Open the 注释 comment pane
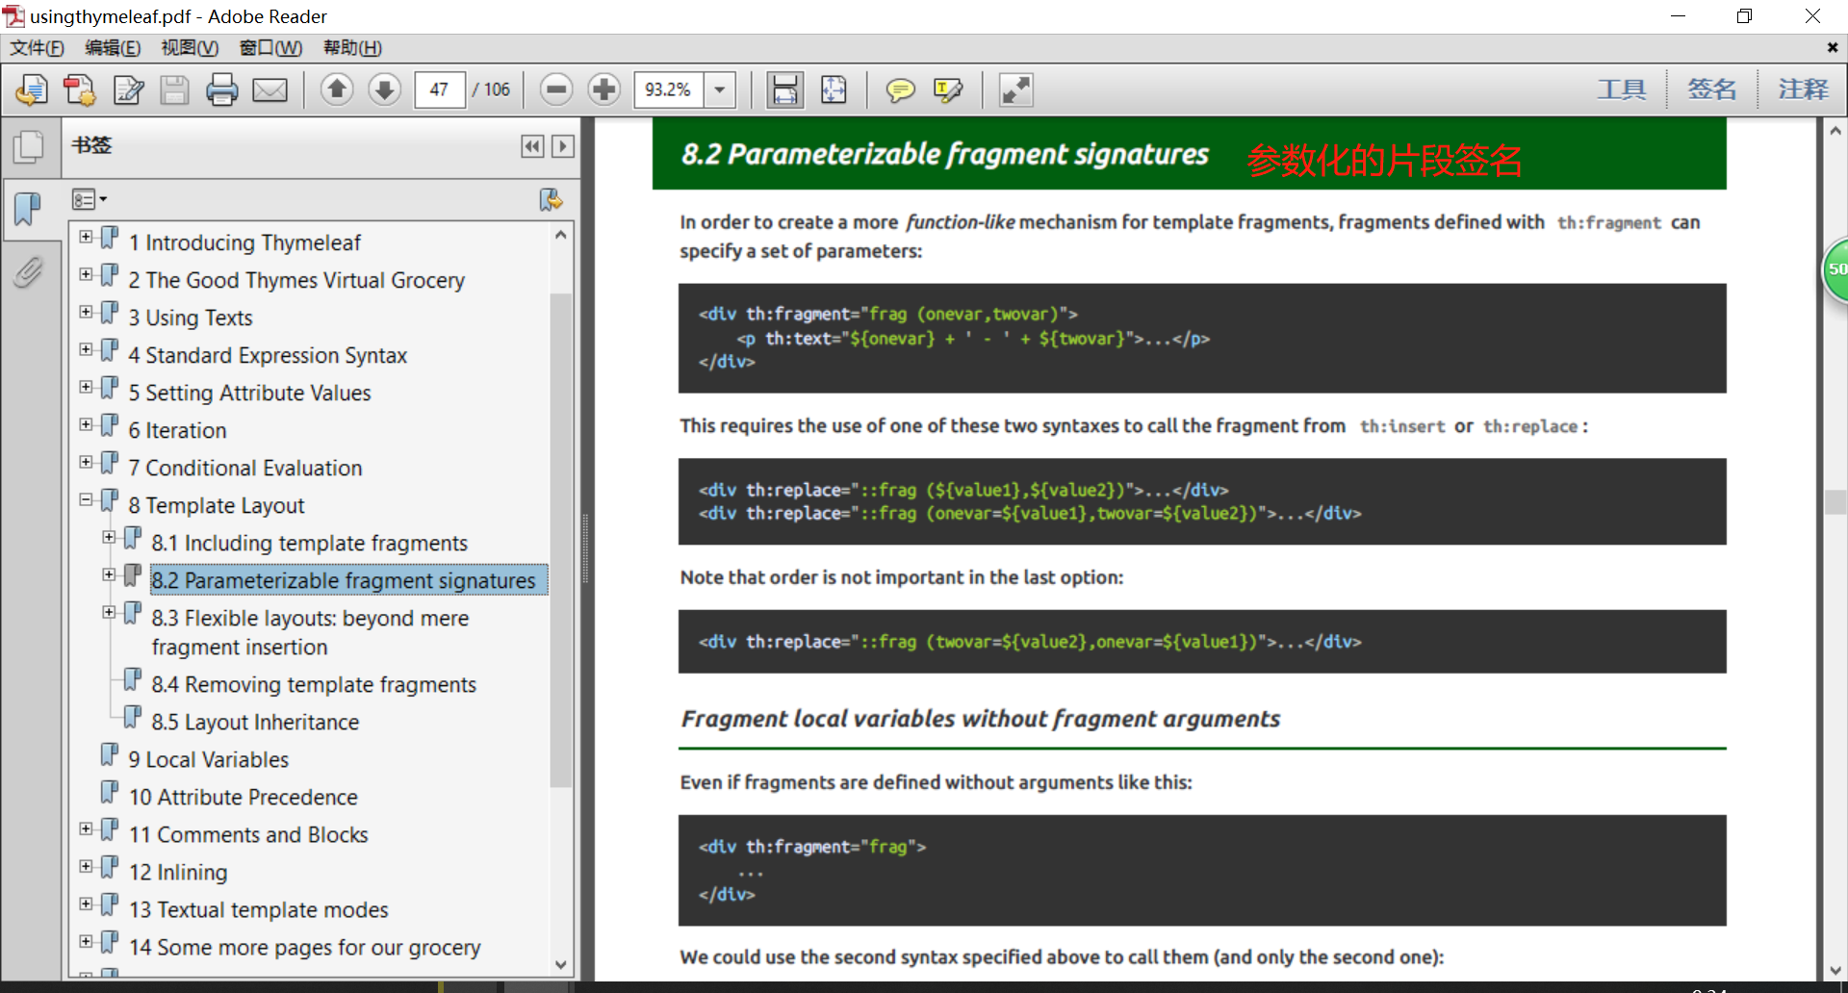Screen dimensions: 1848x993 click(x=1803, y=89)
